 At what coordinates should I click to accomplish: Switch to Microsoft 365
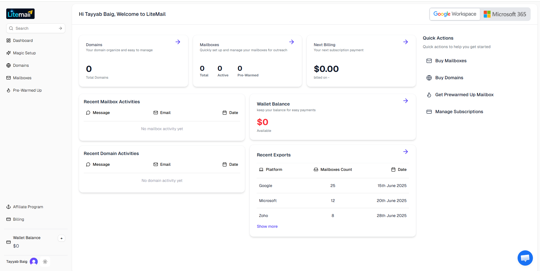point(505,14)
